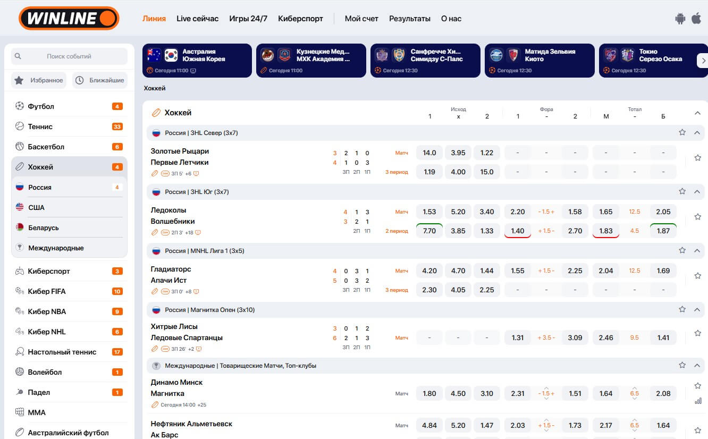Click the Хоккей breadcrumb text
Screen dimensions: 708x439
point(155,88)
